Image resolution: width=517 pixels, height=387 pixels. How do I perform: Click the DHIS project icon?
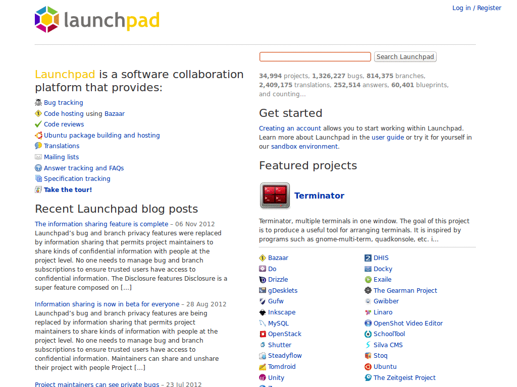pyautogui.click(x=368, y=258)
